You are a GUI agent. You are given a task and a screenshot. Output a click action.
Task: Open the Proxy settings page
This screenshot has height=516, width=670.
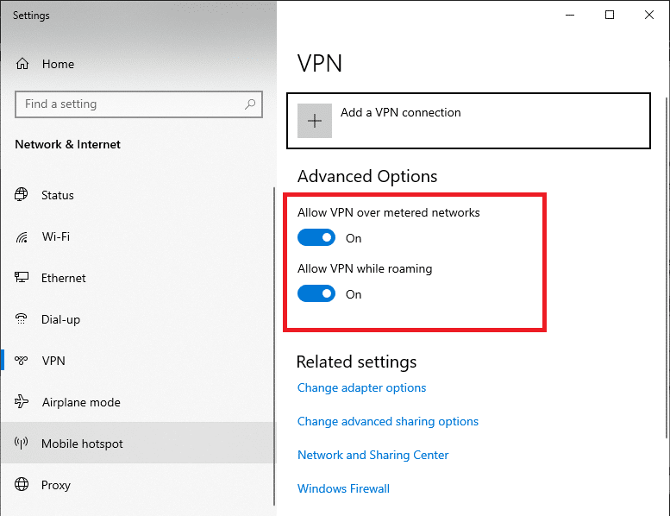pyautogui.click(x=137, y=485)
